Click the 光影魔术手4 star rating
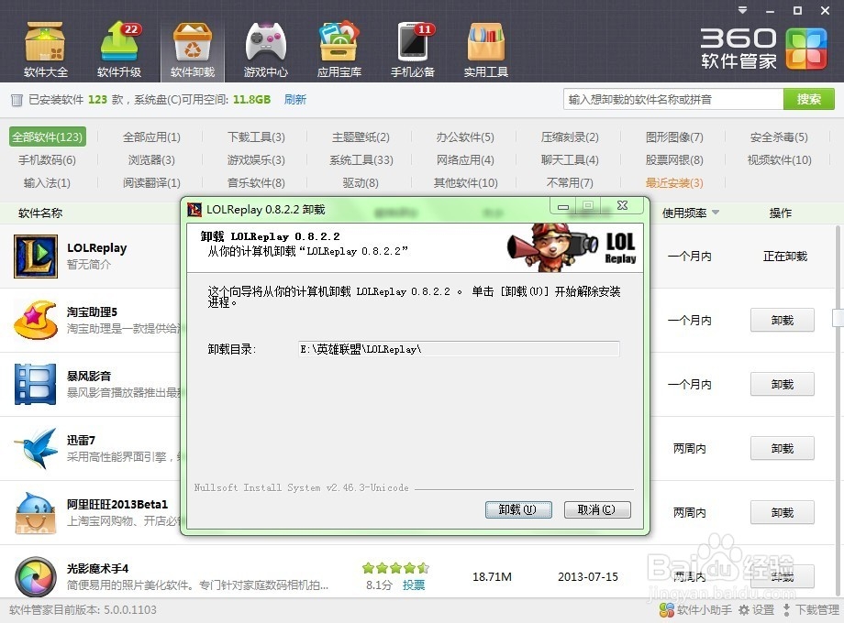The width and height of the screenshot is (844, 623). [x=395, y=568]
